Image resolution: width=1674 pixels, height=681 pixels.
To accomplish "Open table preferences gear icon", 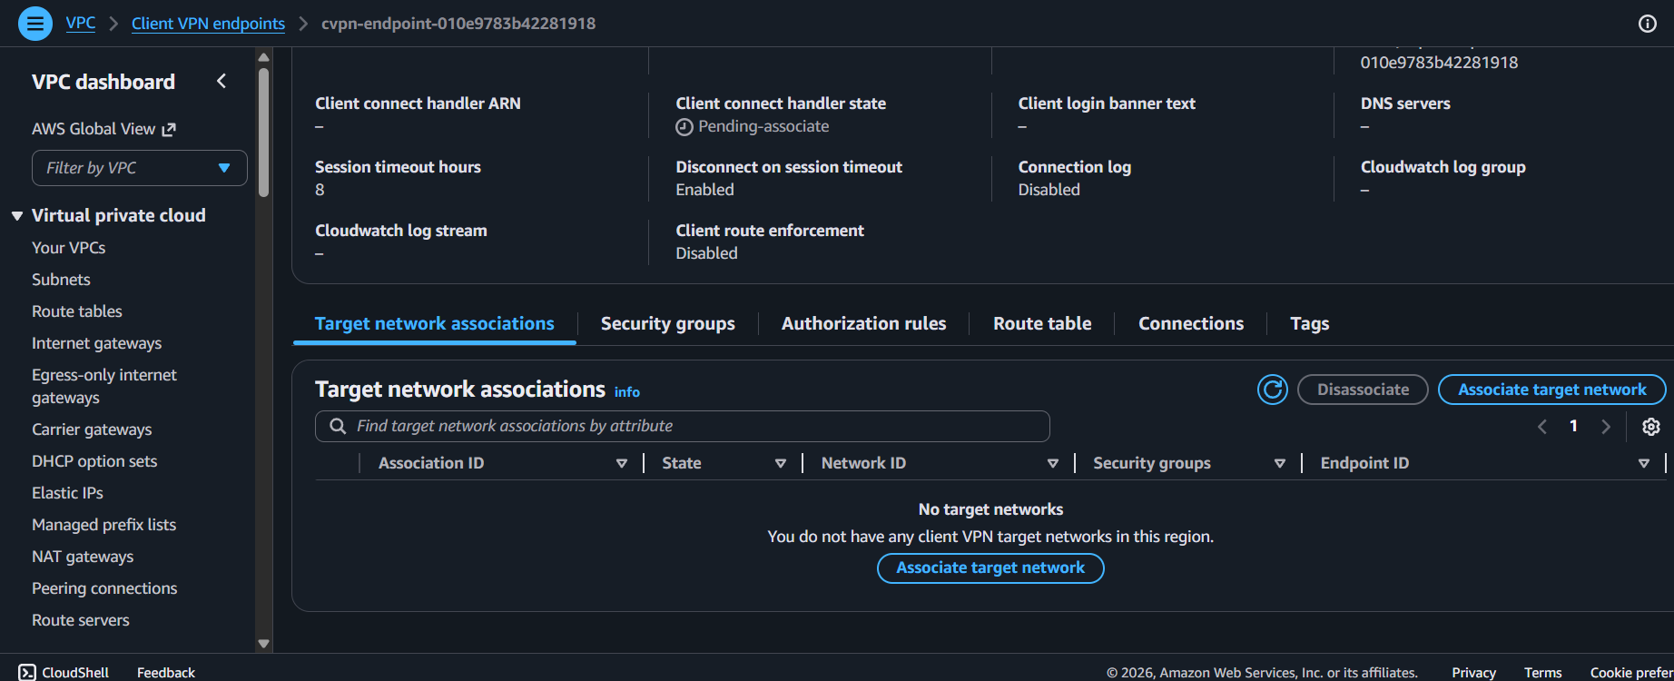I will [x=1651, y=427].
